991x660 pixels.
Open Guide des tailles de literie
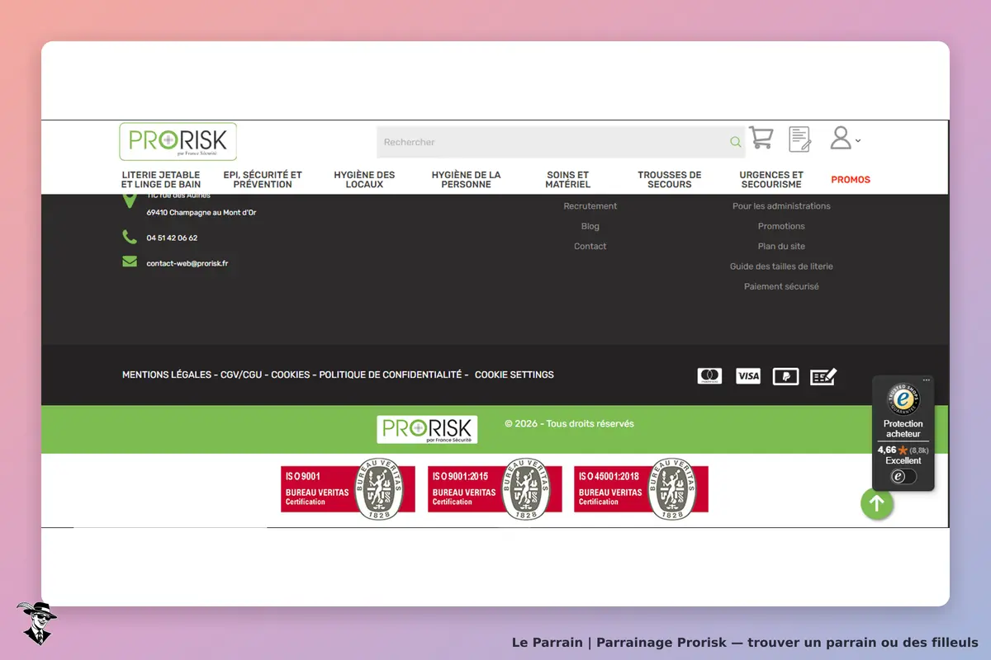(x=781, y=266)
